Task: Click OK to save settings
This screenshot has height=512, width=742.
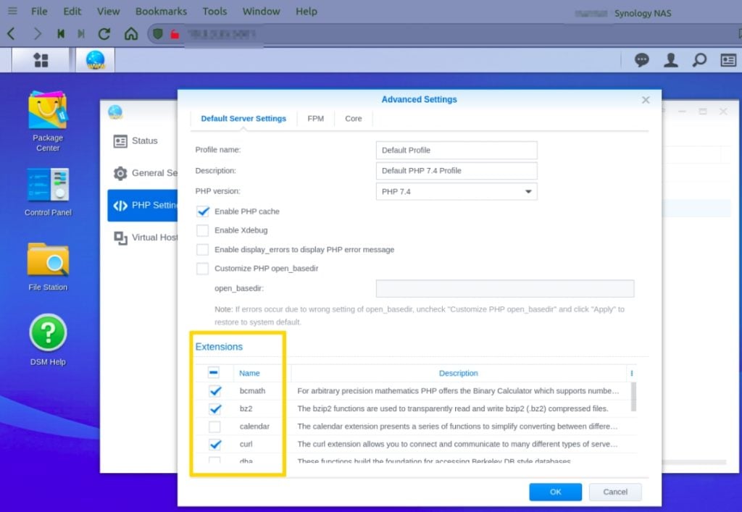Action: point(556,492)
